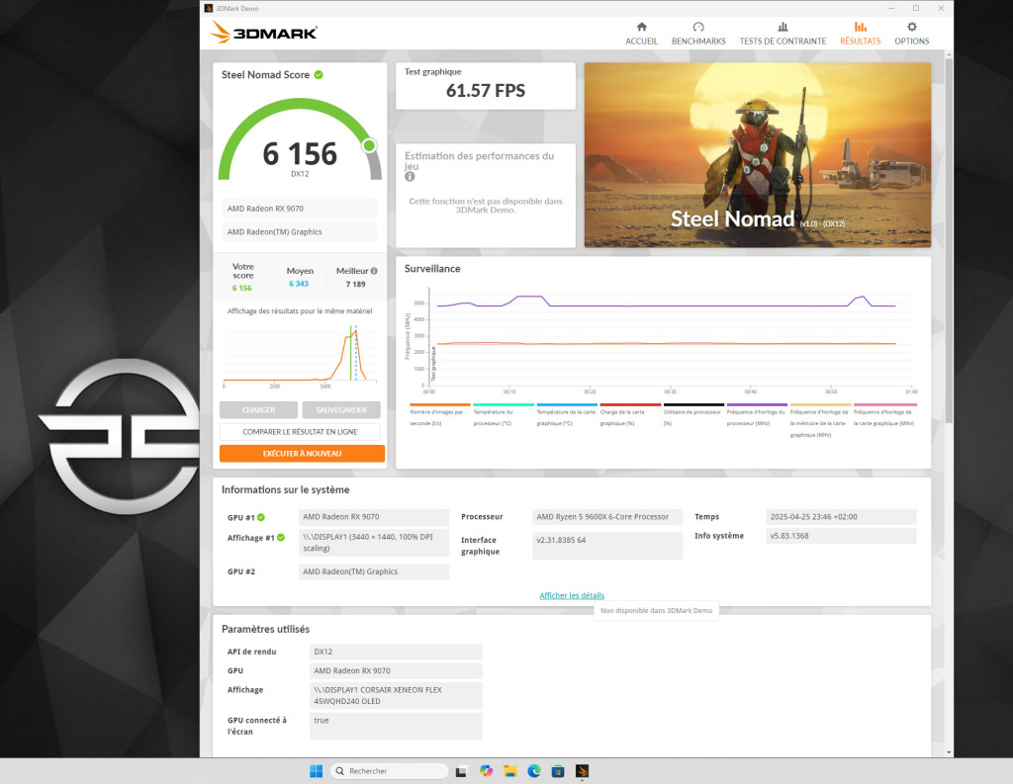This screenshot has width=1013, height=784.
Task: Click the Meilleur score 7 189
Action: coord(355,284)
